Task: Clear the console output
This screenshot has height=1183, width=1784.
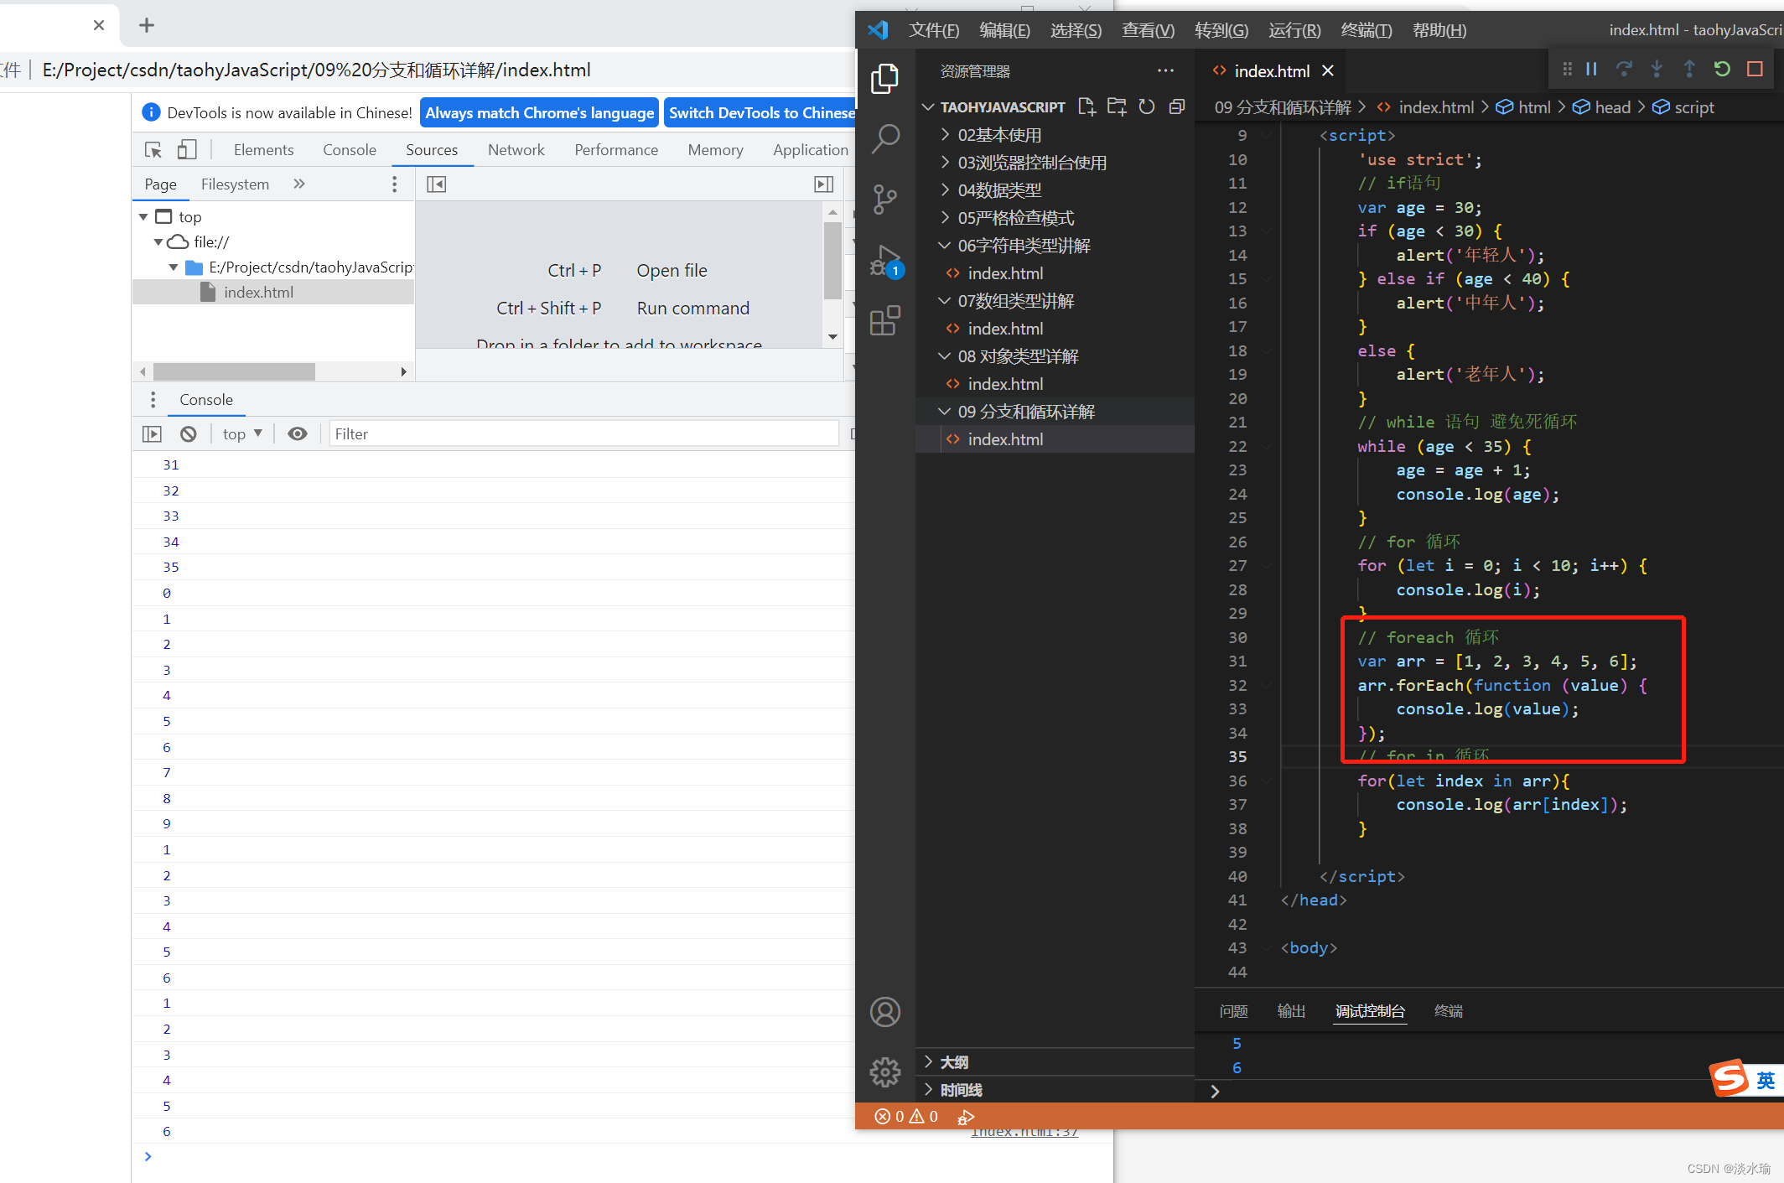Action: point(189,433)
